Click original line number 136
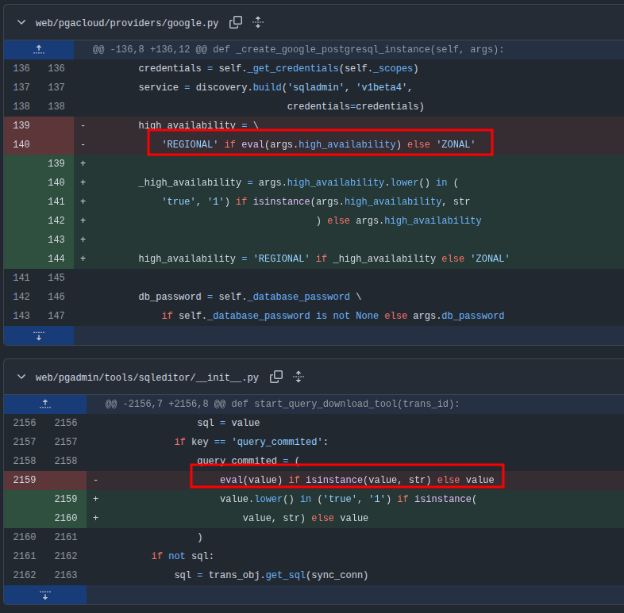 [x=21, y=68]
